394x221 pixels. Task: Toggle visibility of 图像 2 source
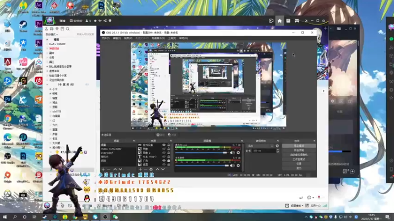pyautogui.click(x=164, y=153)
